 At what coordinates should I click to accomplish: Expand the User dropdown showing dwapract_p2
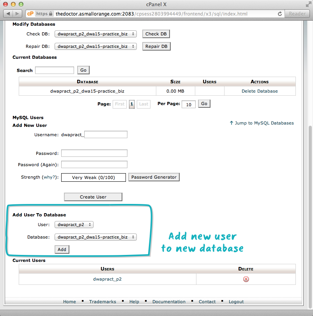[x=74, y=225]
